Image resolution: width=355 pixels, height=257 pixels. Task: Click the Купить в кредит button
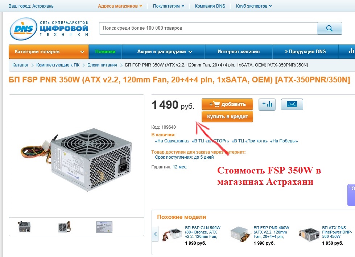coord(227,116)
